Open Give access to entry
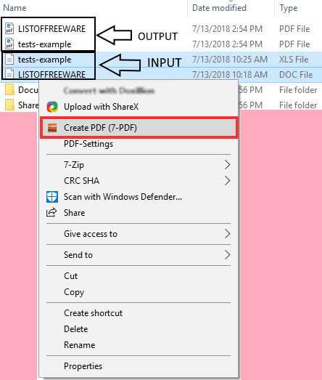 click(x=91, y=234)
